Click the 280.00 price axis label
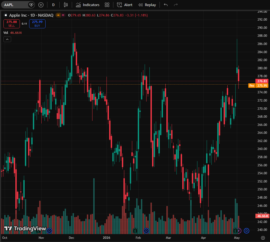The width and height of the screenshot is (270, 242). click(262, 68)
